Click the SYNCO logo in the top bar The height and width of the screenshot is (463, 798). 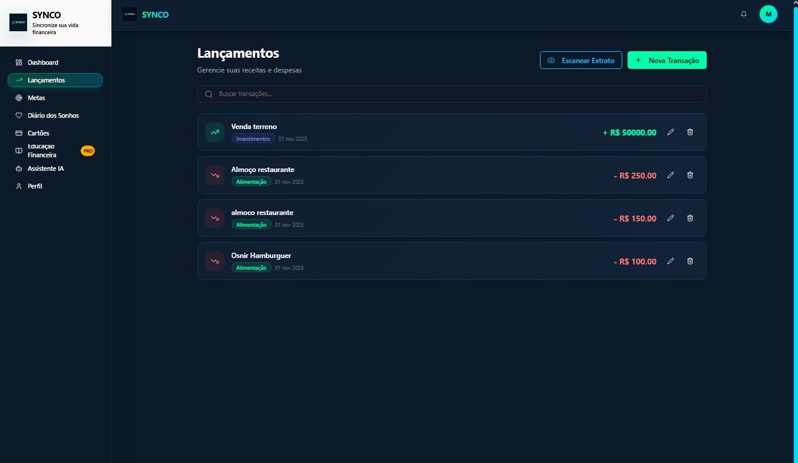coord(146,14)
